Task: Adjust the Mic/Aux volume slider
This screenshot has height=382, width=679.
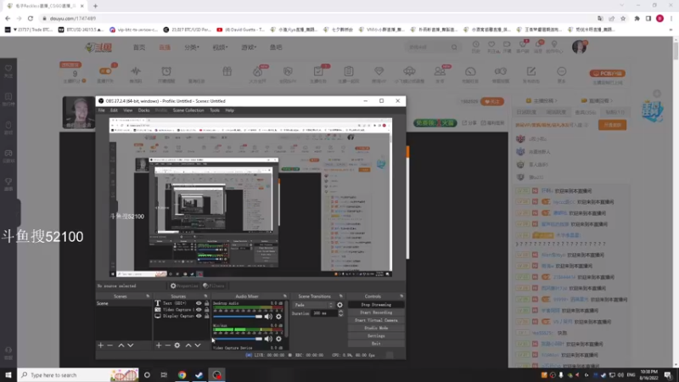Action: [x=238, y=339]
